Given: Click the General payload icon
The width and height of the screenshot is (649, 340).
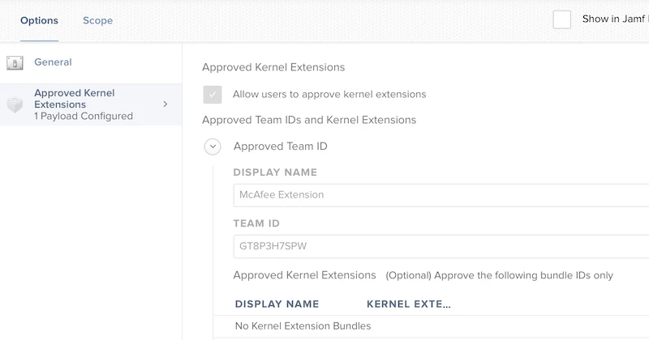Looking at the screenshot, I should pos(15,63).
